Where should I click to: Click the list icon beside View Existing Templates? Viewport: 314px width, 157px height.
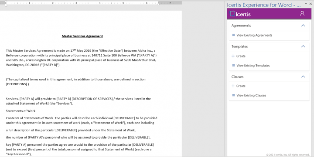point(233,65)
